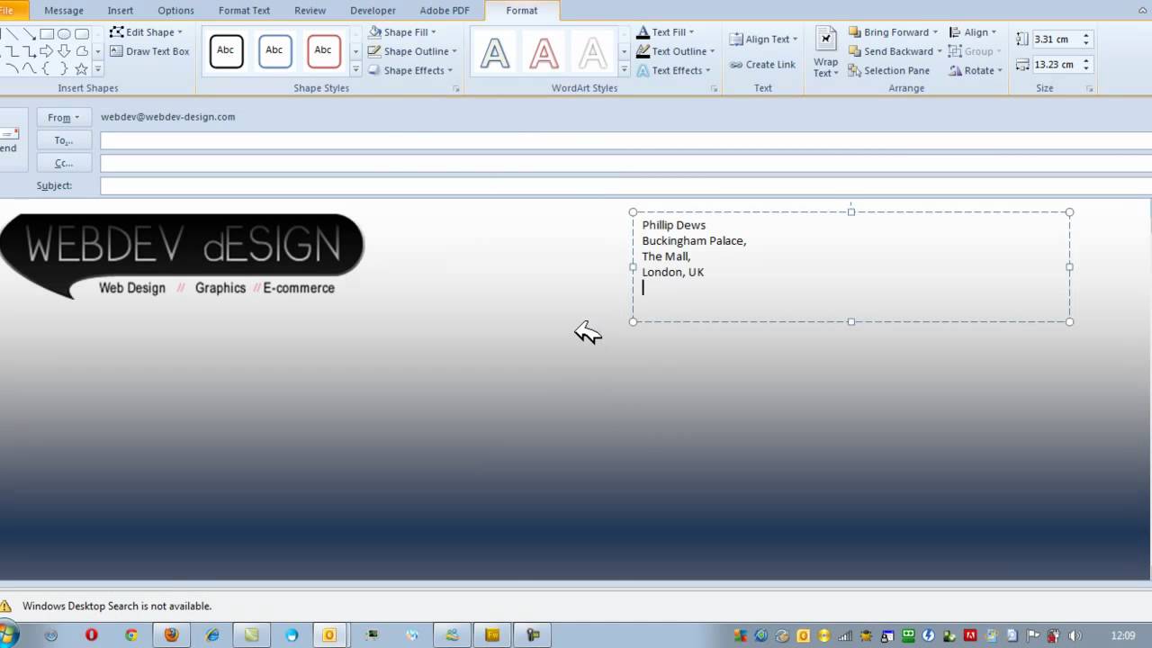
Task: Select the rectangle shape in Insert Shapes
Action: [x=47, y=34]
